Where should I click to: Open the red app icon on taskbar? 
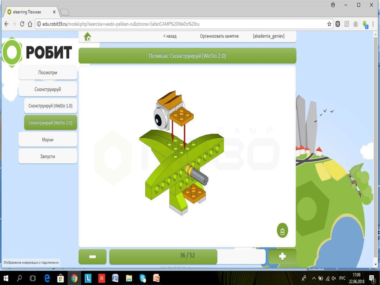pyautogui.click(x=102, y=278)
